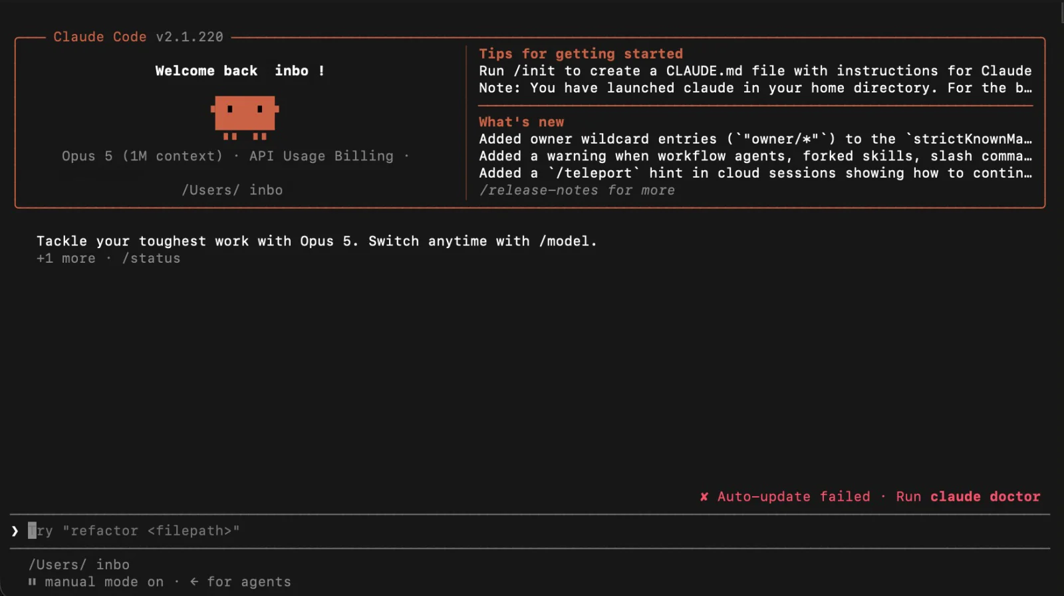Click the '/Users/ inbo' path inside the welcome box
The height and width of the screenshot is (596, 1064).
click(232, 190)
